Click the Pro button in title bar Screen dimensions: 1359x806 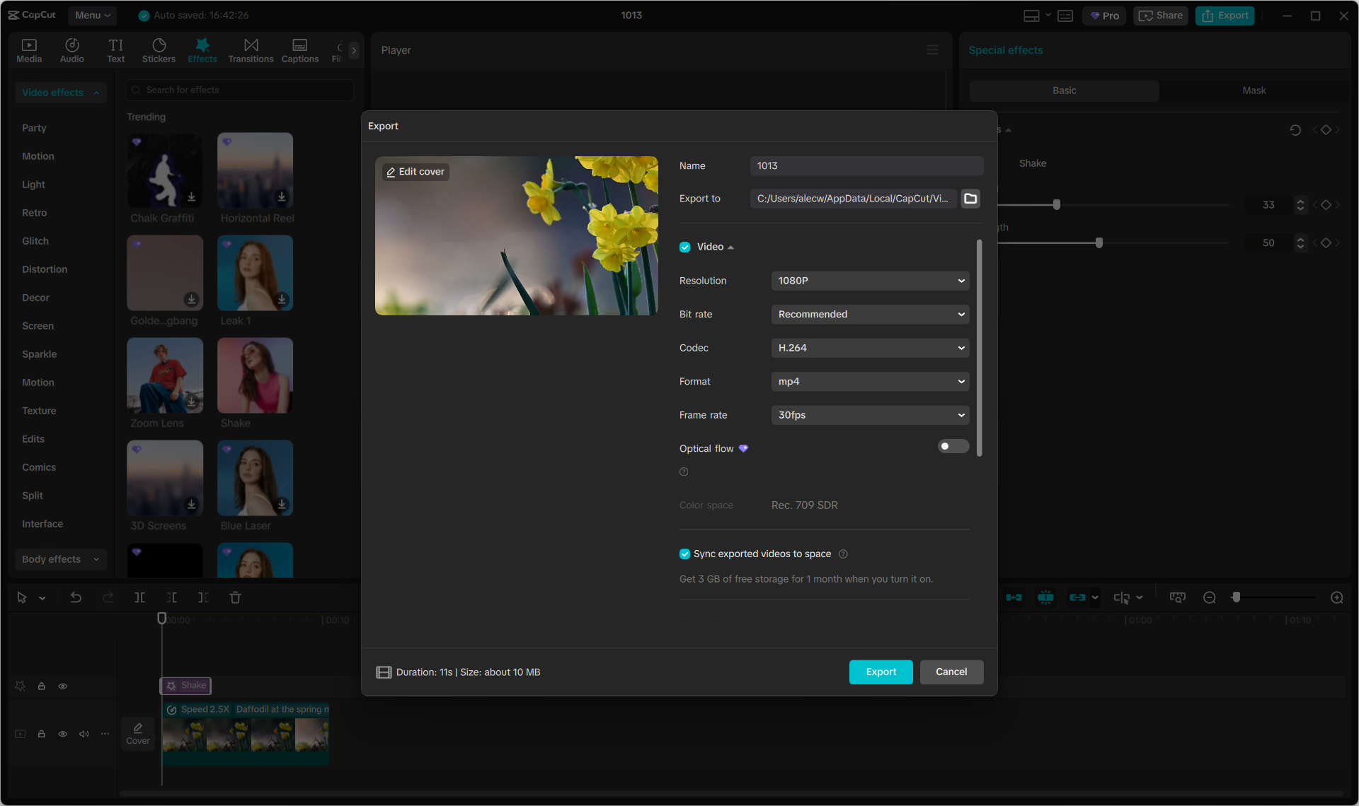click(1104, 16)
